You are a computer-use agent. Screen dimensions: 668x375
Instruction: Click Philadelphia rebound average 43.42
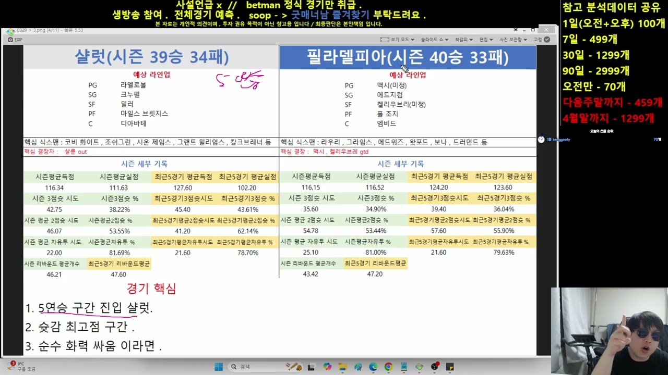[311, 274]
